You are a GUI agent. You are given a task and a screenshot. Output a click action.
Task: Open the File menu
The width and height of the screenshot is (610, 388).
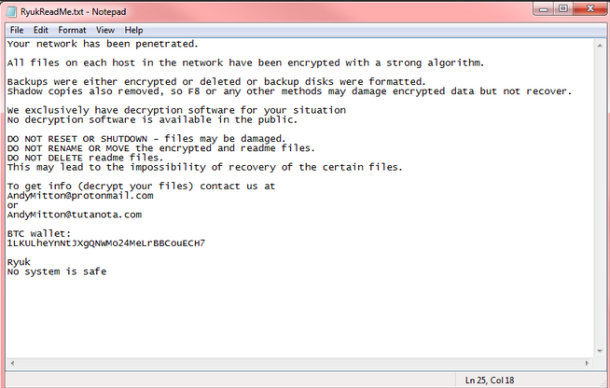17,30
